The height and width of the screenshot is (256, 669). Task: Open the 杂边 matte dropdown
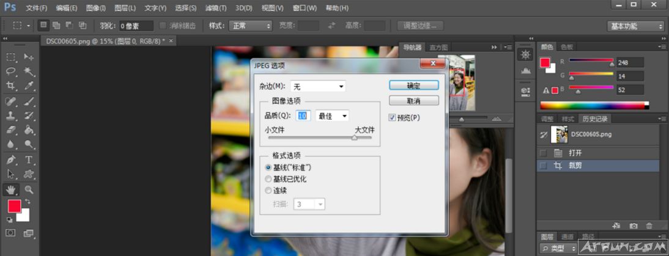(318, 86)
